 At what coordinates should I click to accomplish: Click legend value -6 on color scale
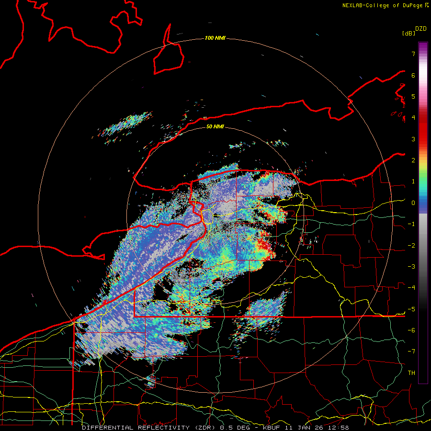click(x=411, y=330)
